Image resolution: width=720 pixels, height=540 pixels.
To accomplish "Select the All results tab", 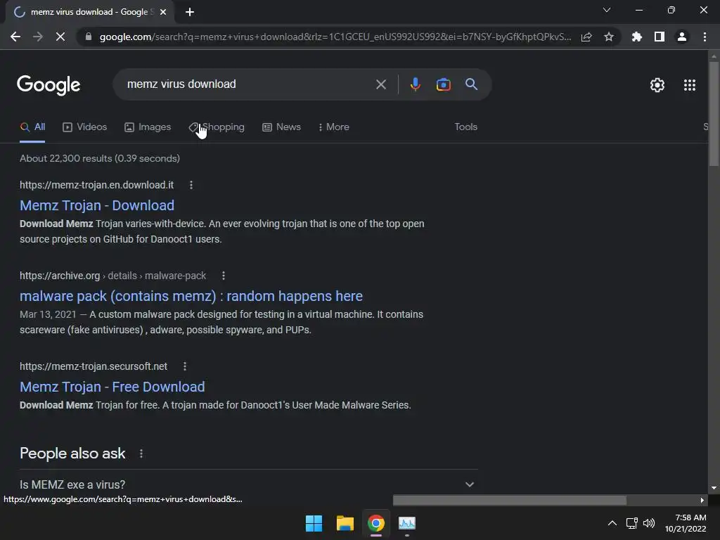I will (x=32, y=127).
